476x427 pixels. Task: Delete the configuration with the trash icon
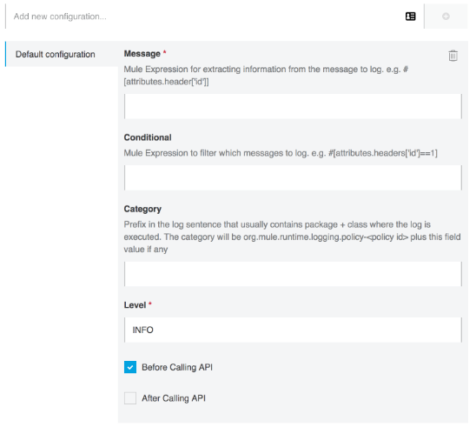point(453,56)
